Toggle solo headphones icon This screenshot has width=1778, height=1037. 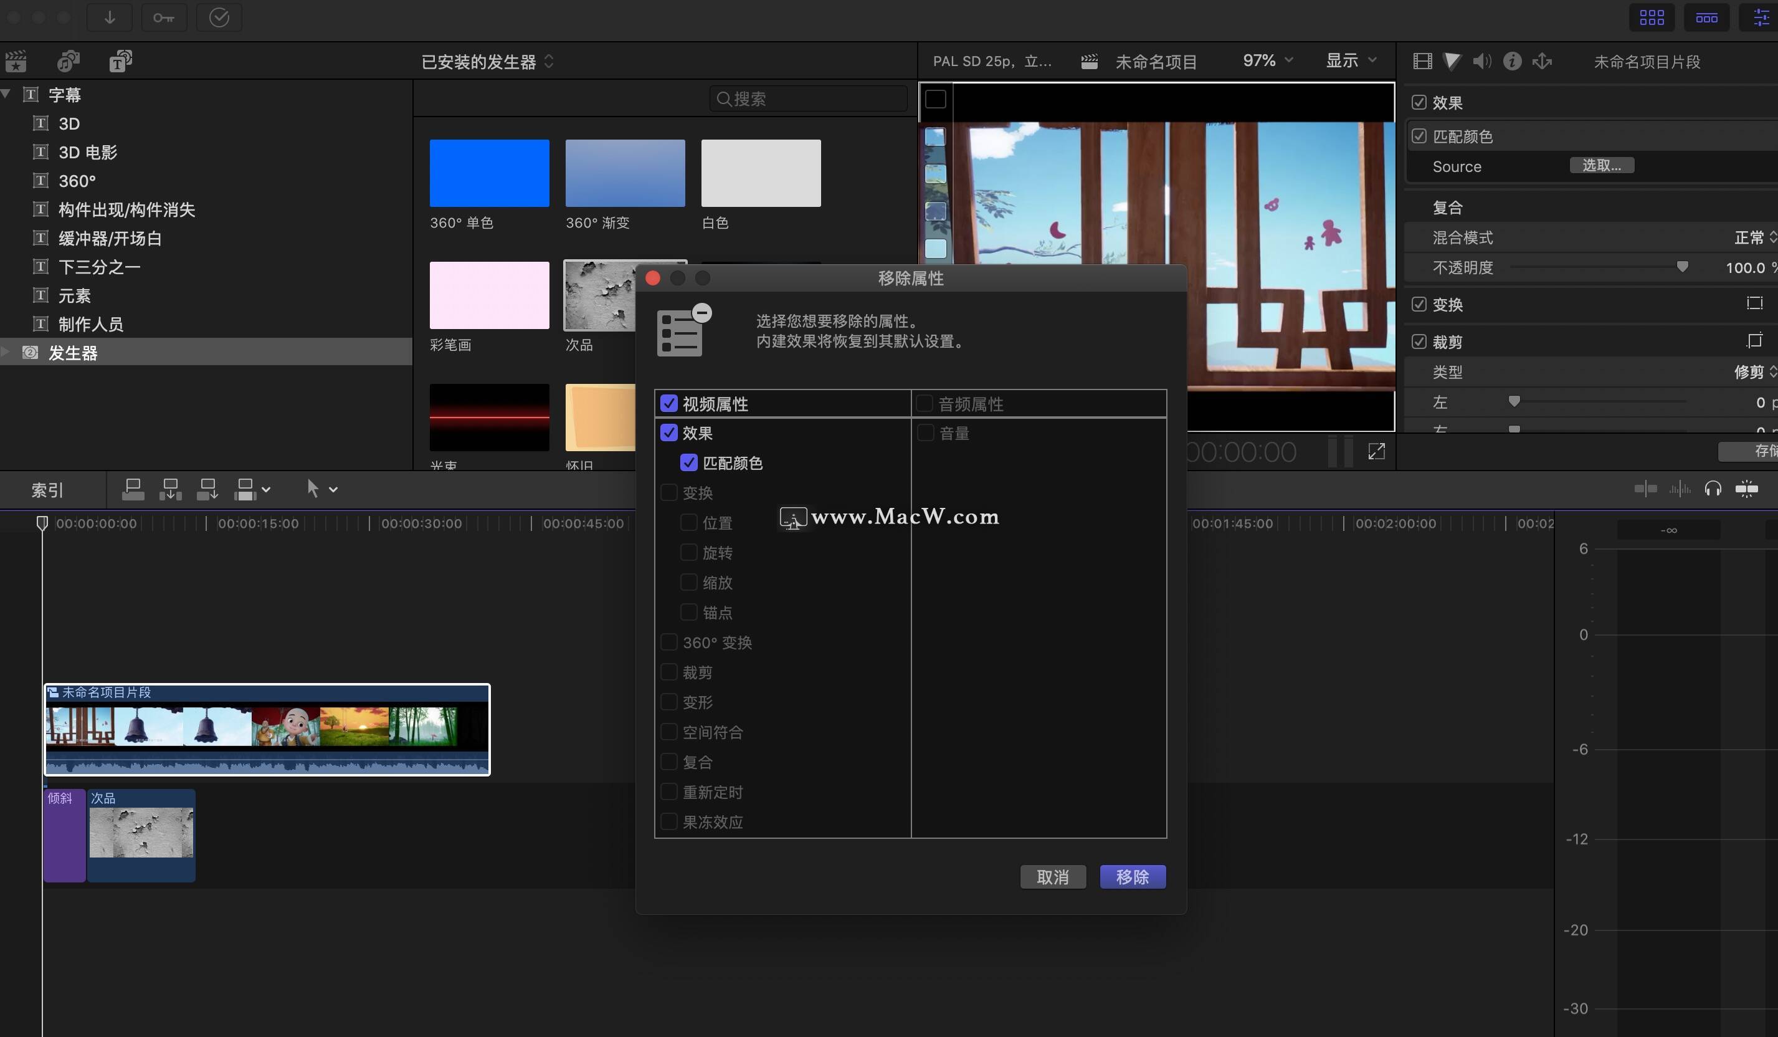click(x=1713, y=489)
